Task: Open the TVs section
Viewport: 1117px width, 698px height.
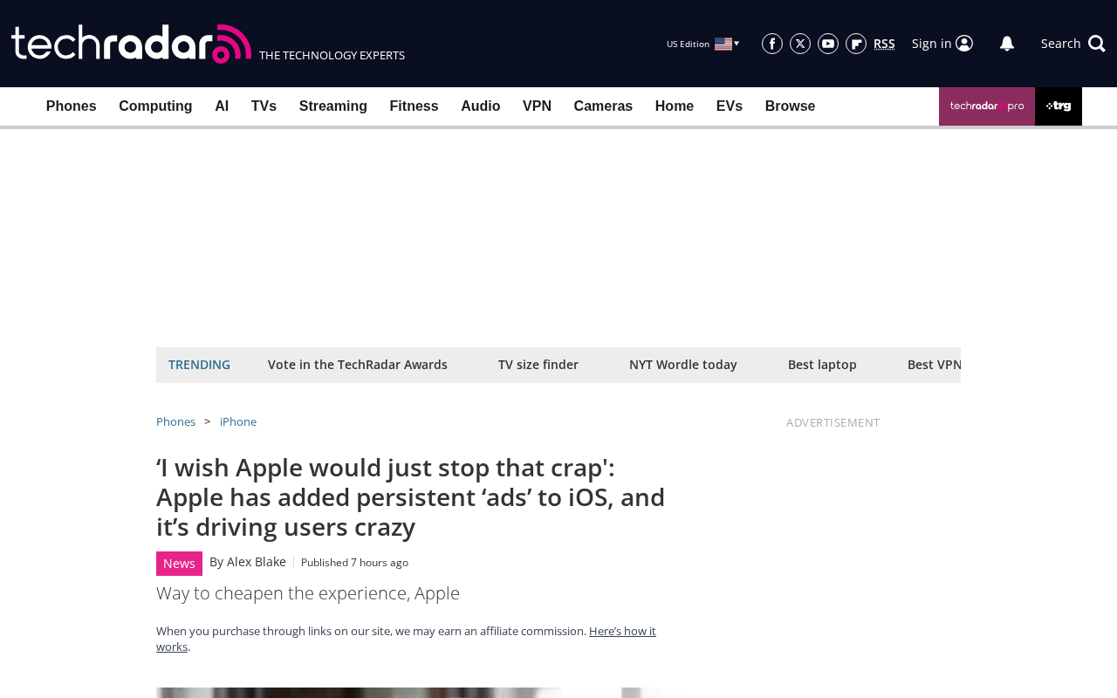Action: (x=264, y=106)
